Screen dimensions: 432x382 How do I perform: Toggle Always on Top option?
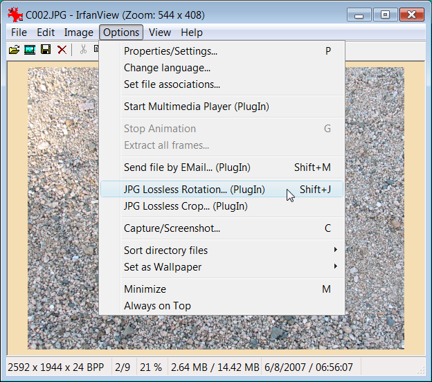coord(157,306)
